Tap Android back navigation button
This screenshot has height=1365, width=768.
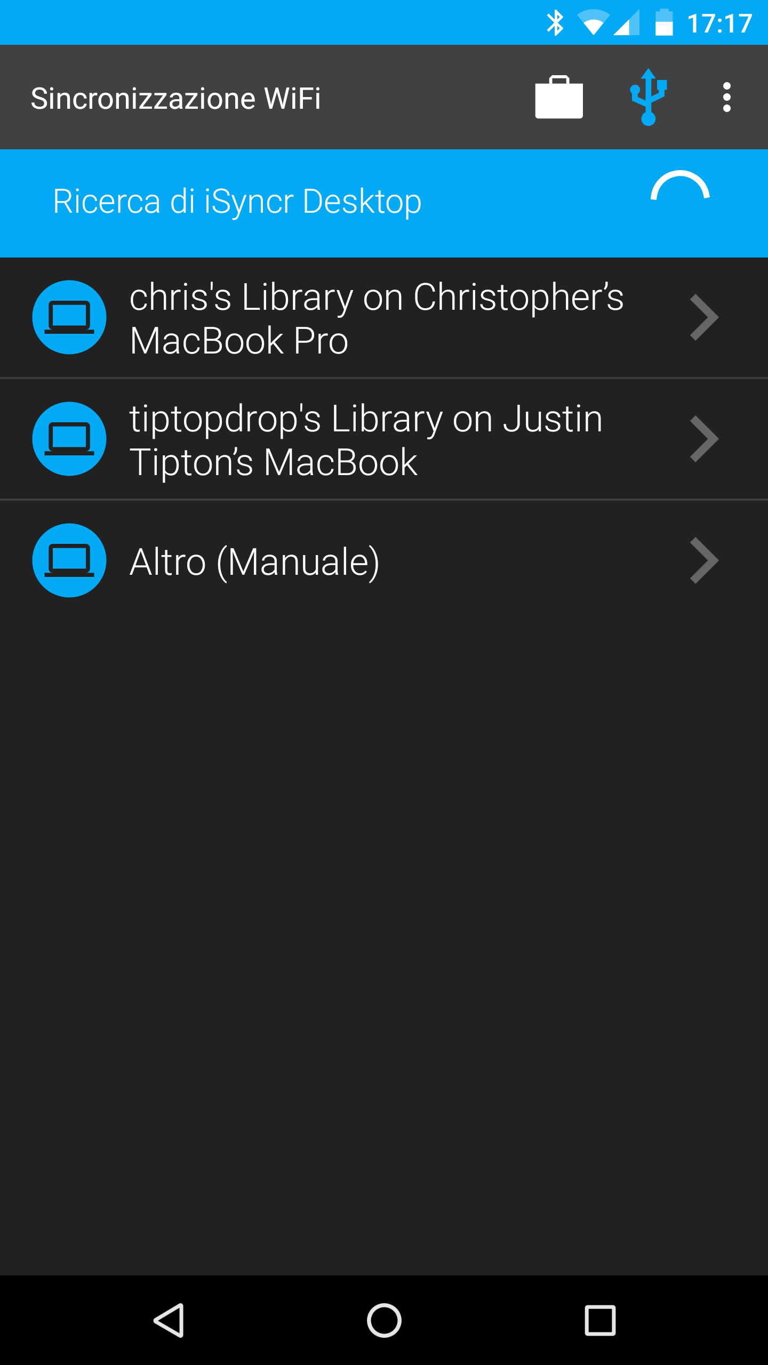pyautogui.click(x=169, y=1321)
